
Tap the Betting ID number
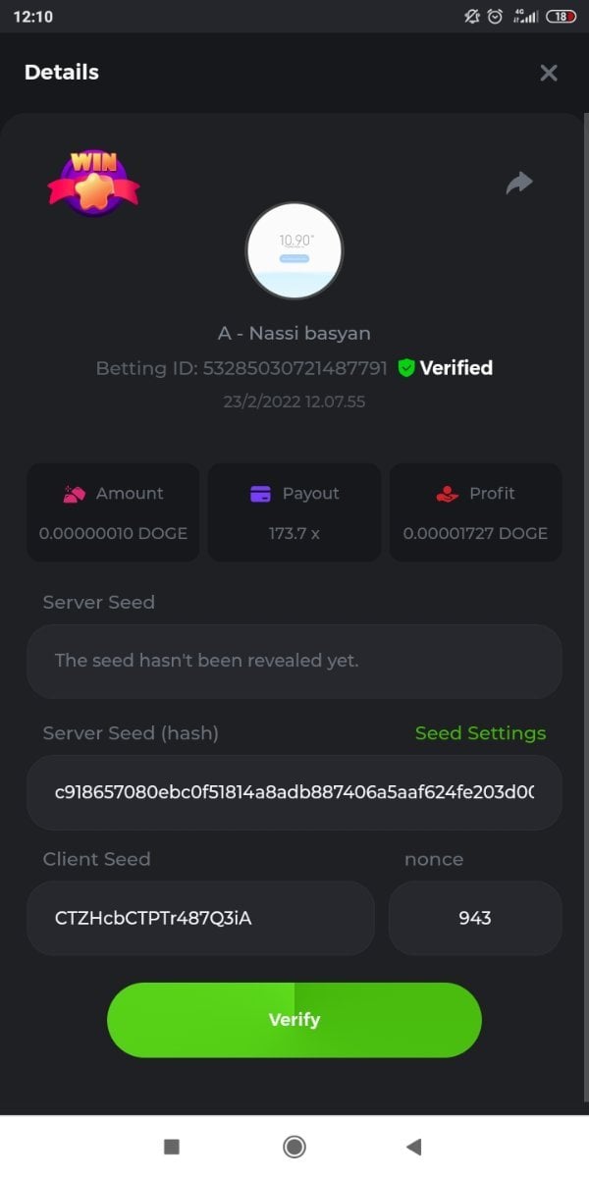tap(294, 368)
